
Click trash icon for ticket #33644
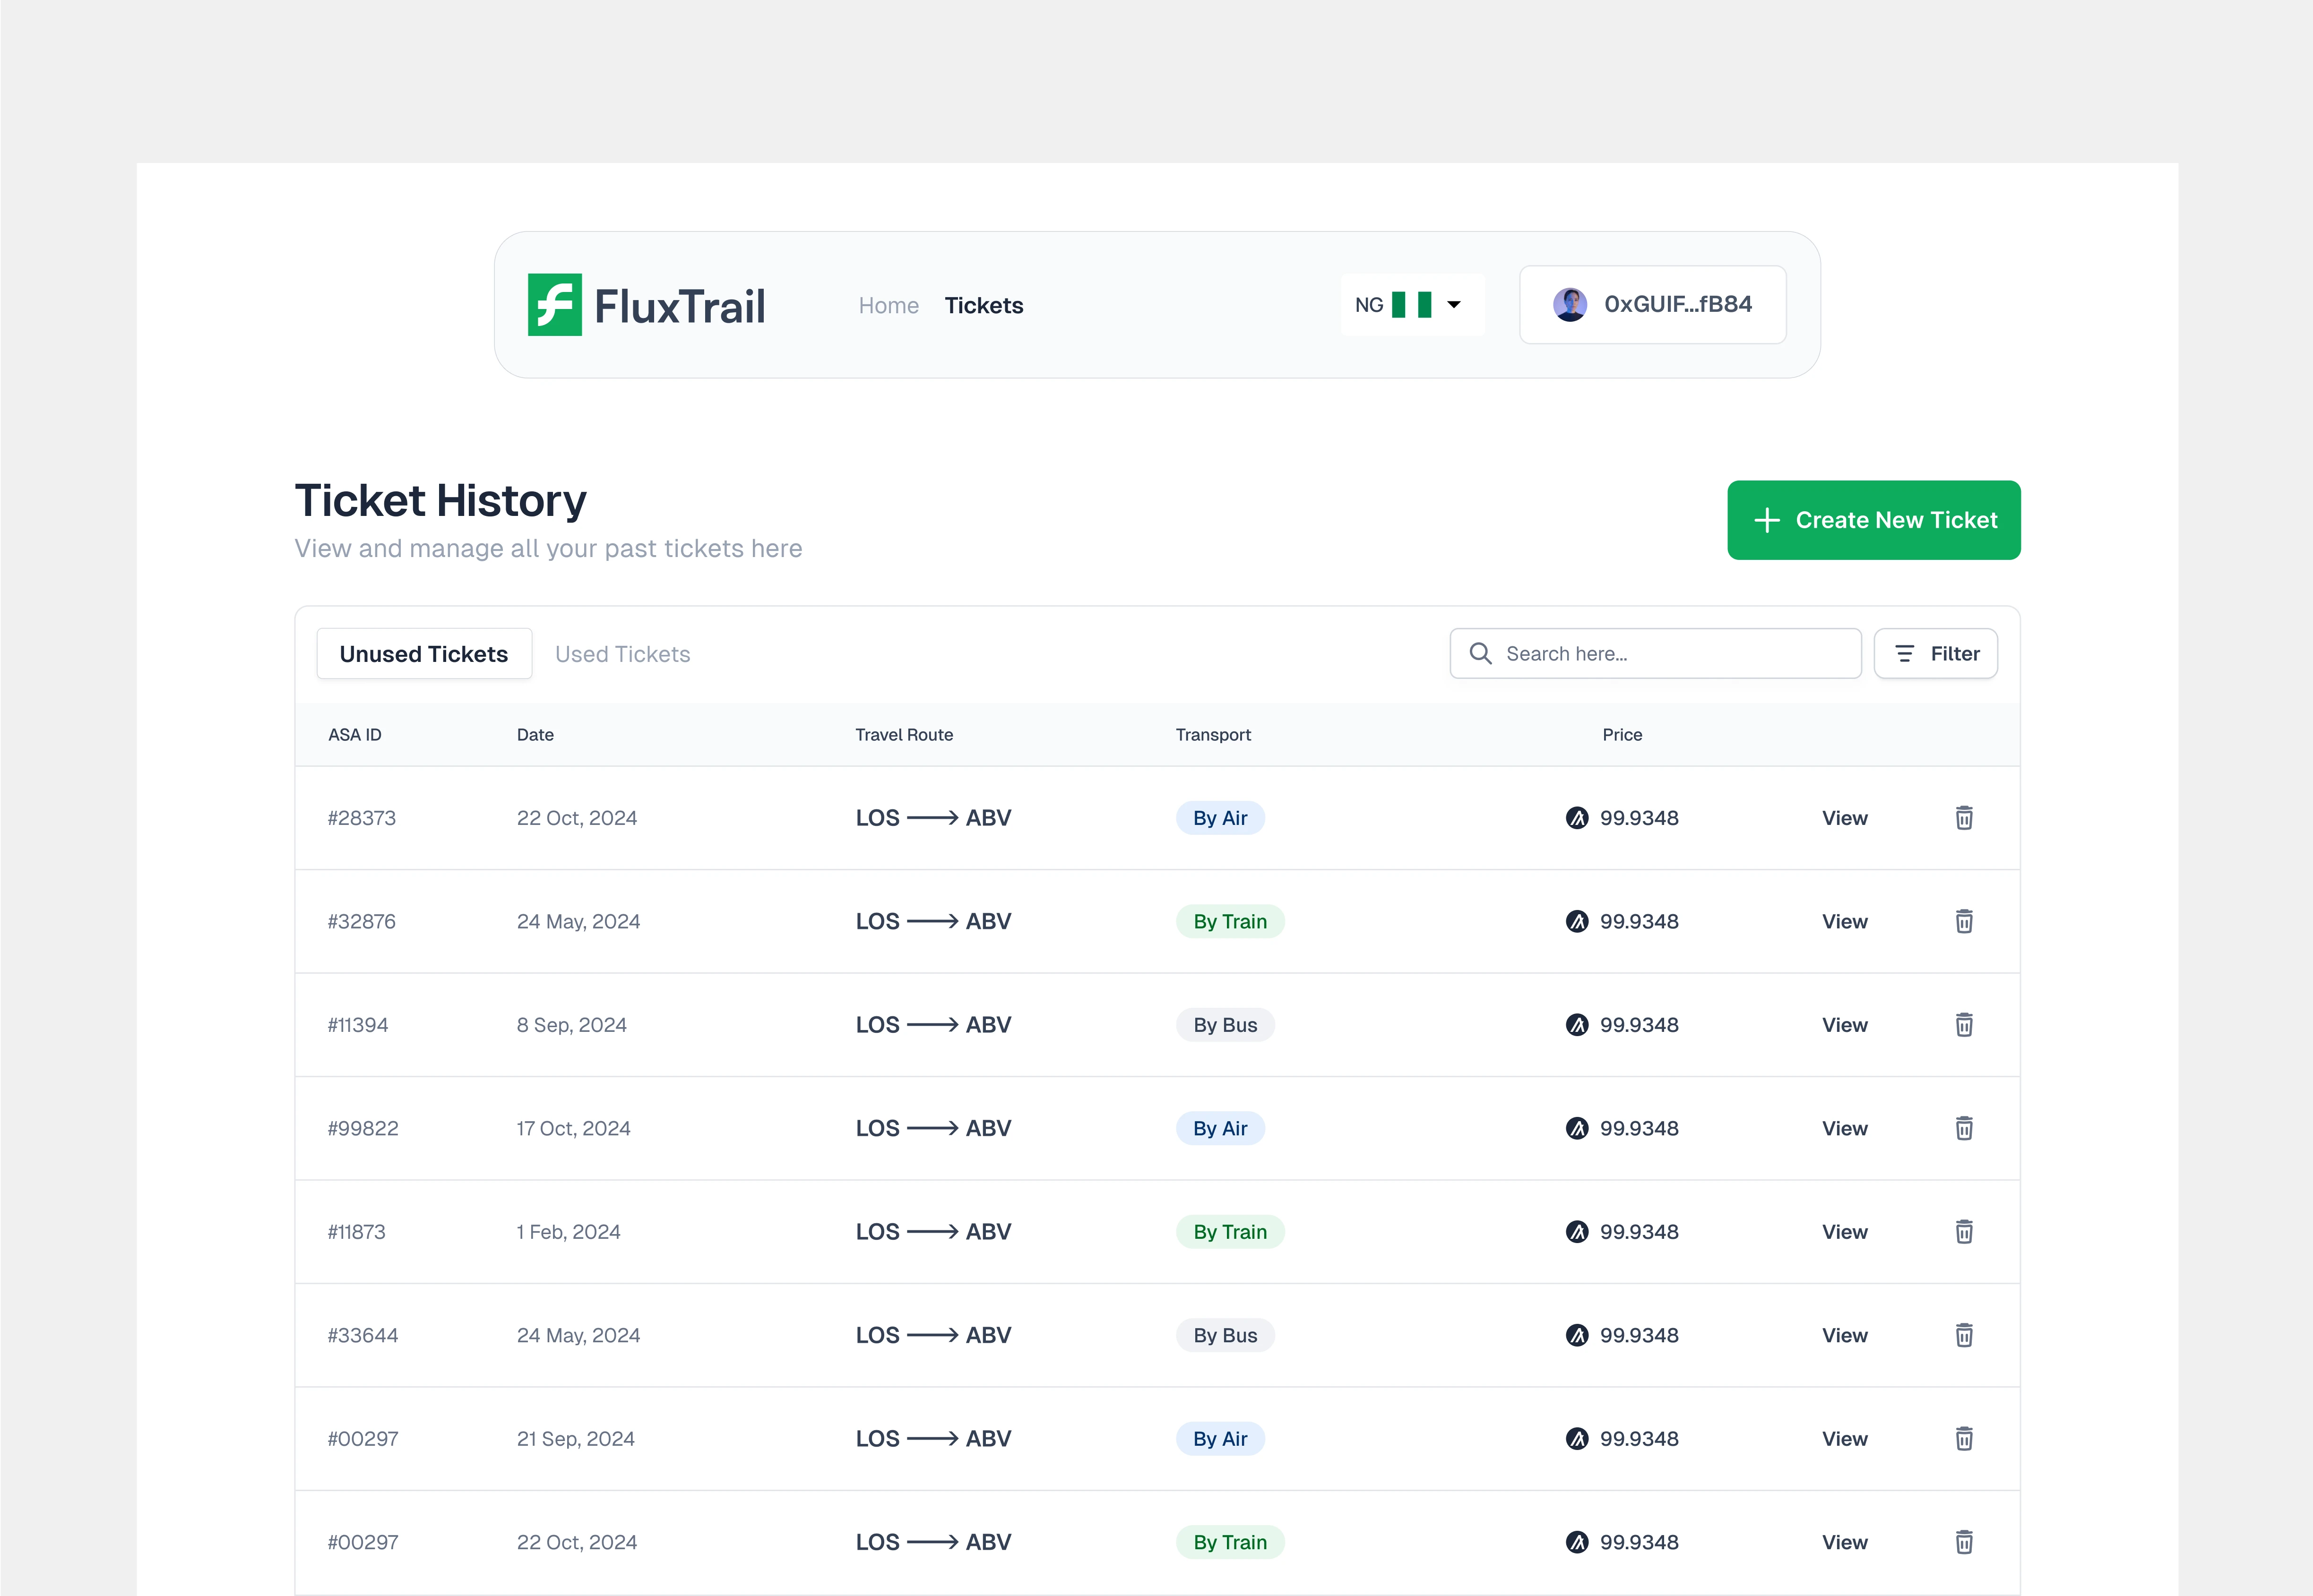coord(1964,1335)
